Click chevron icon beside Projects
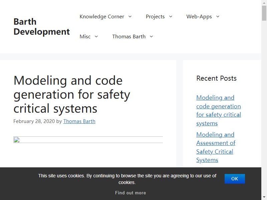This screenshot has width=267, height=200. 171,16
